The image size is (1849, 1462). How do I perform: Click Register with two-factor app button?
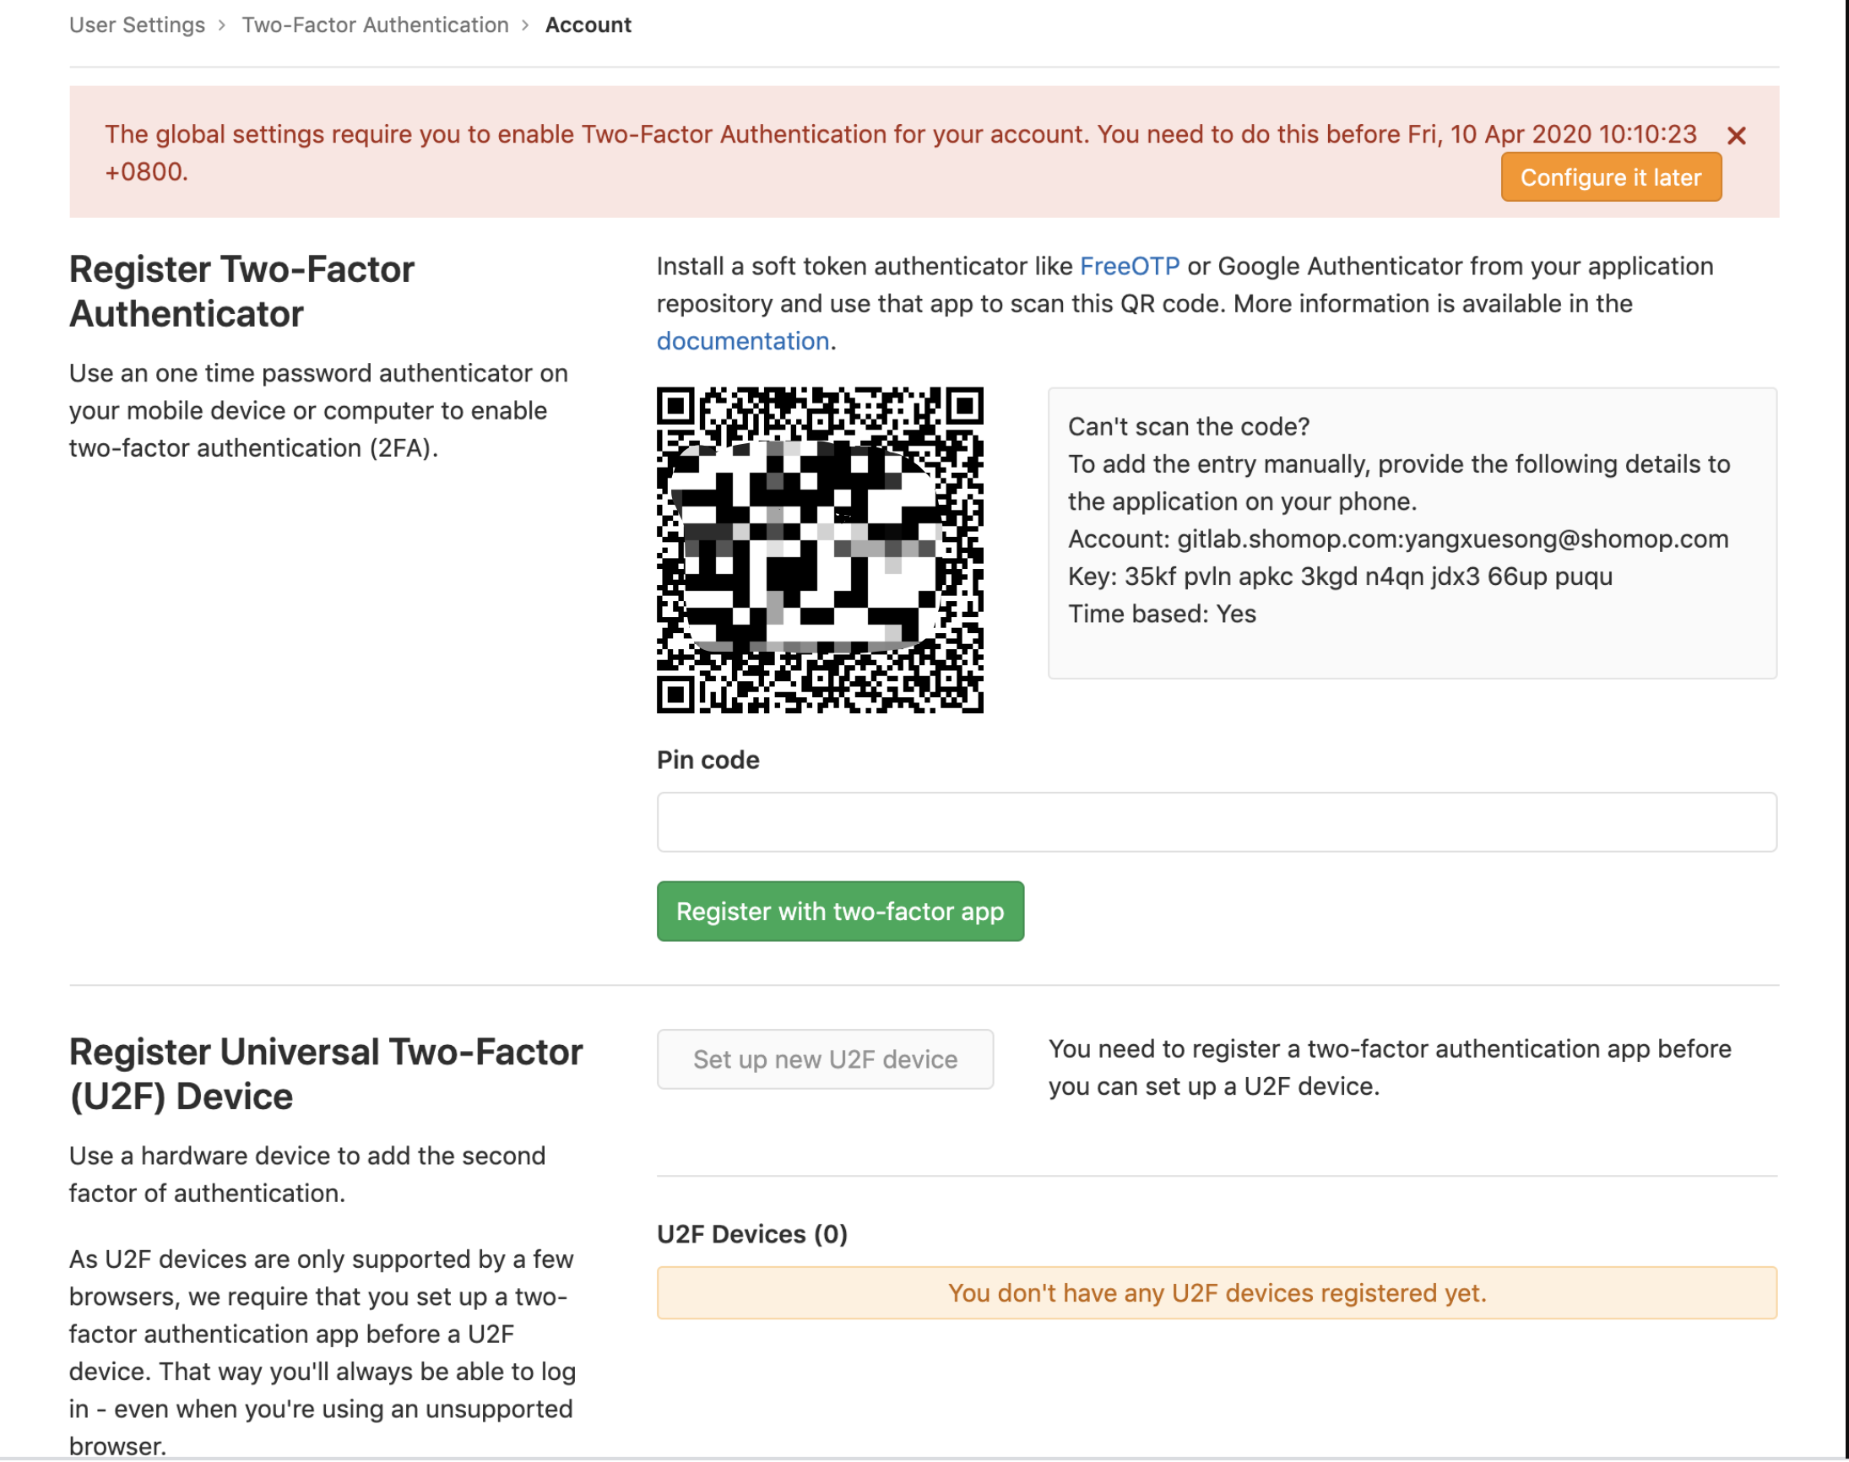pos(840,911)
